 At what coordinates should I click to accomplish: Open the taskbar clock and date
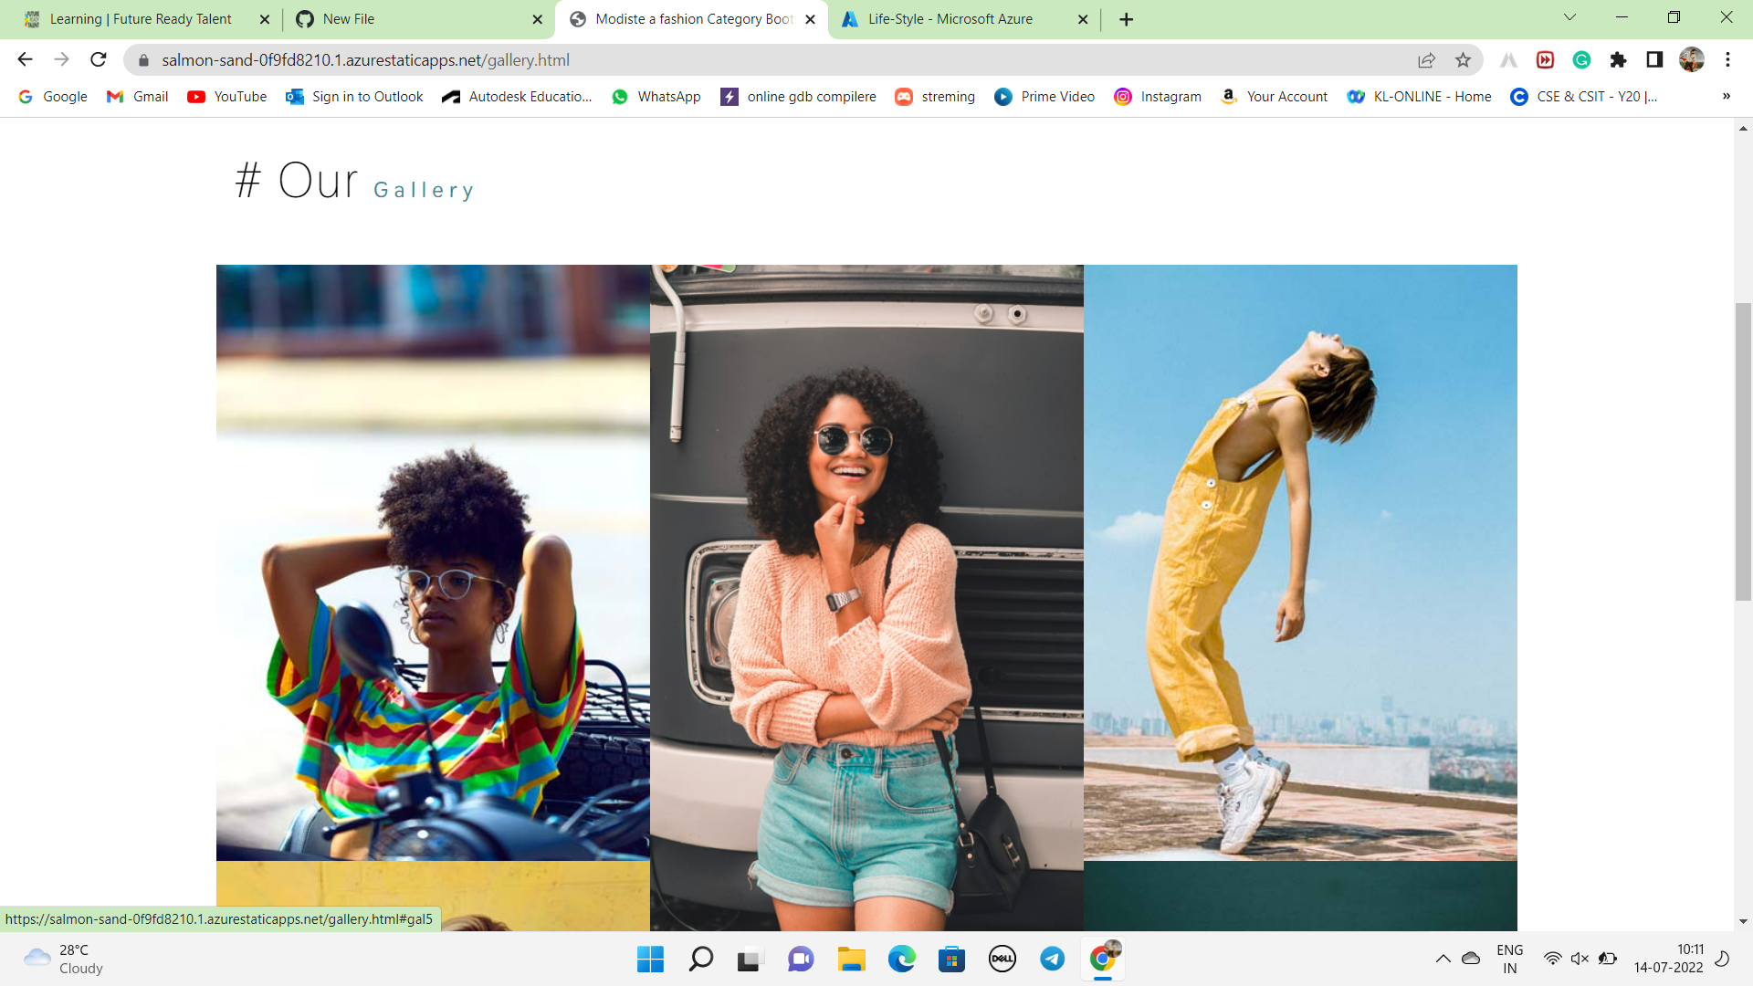pos(1668,959)
